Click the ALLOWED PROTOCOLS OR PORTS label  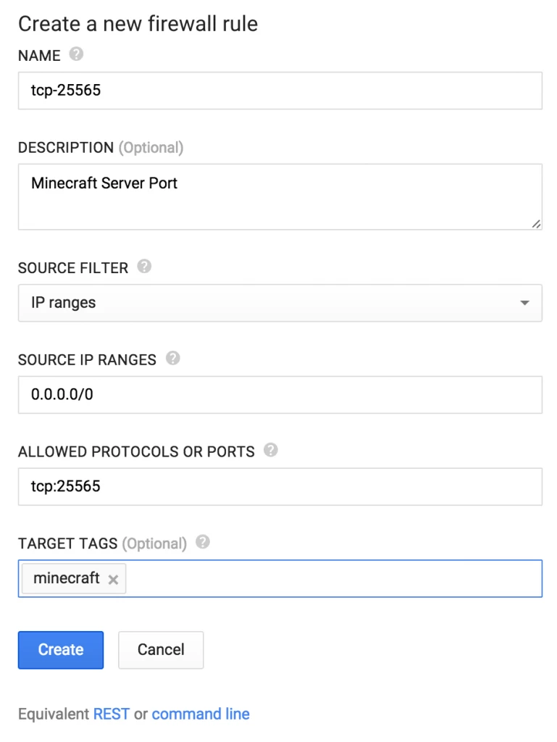point(136,451)
